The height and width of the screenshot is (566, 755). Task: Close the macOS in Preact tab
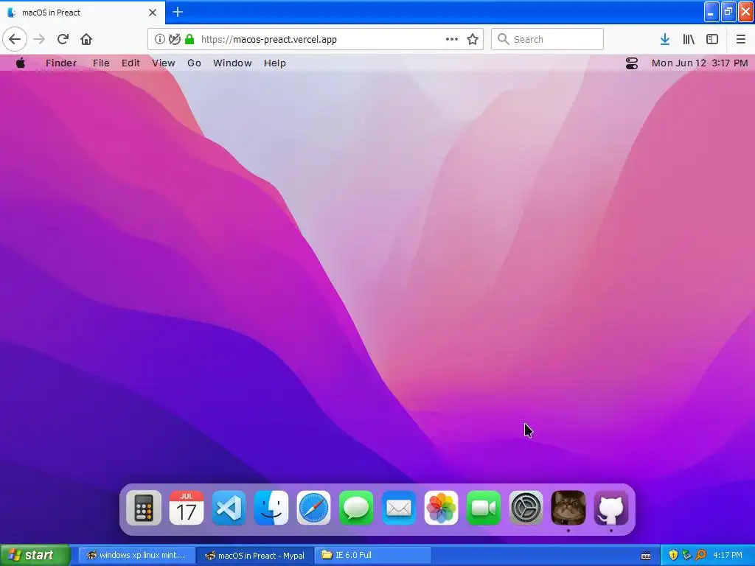153,13
